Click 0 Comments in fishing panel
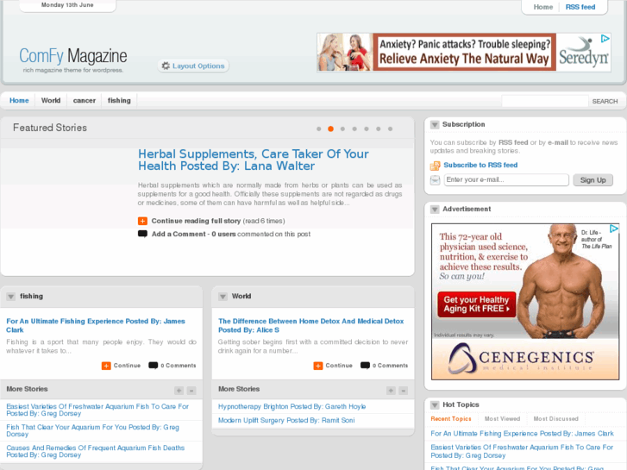Viewport: 627px width, 470px height. point(179,366)
